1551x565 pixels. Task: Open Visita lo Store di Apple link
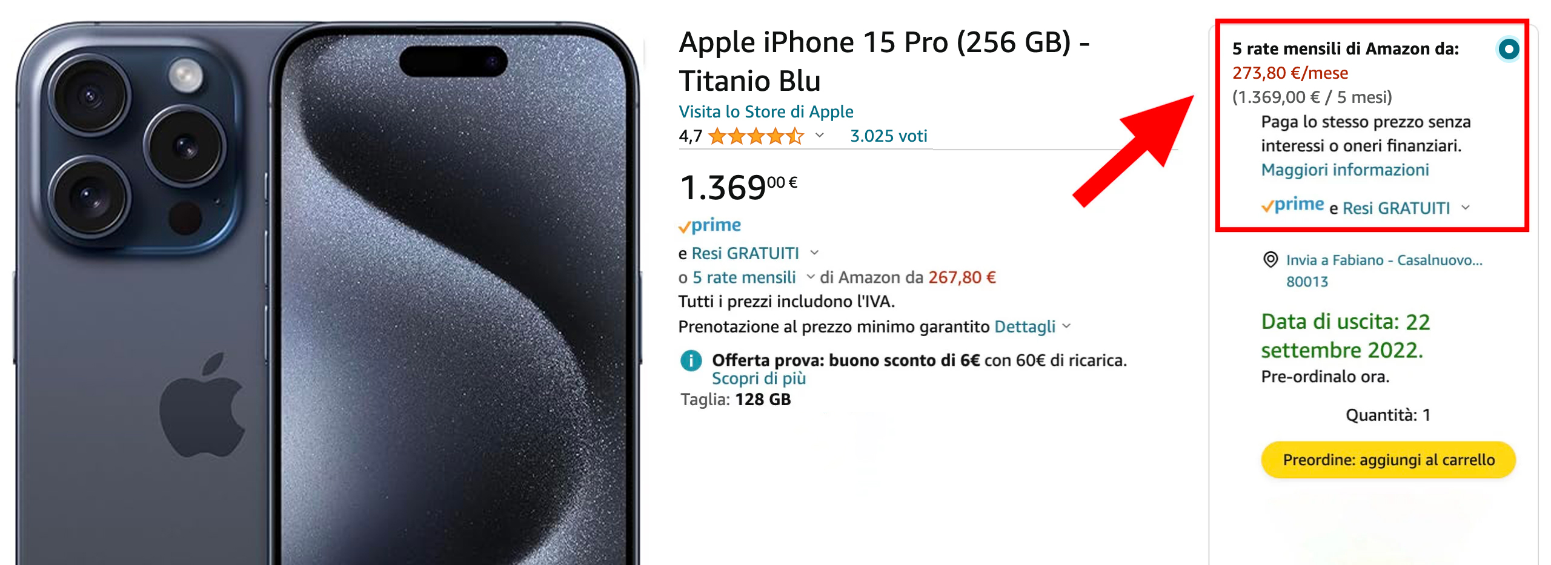pyautogui.click(x=766, y=111)
